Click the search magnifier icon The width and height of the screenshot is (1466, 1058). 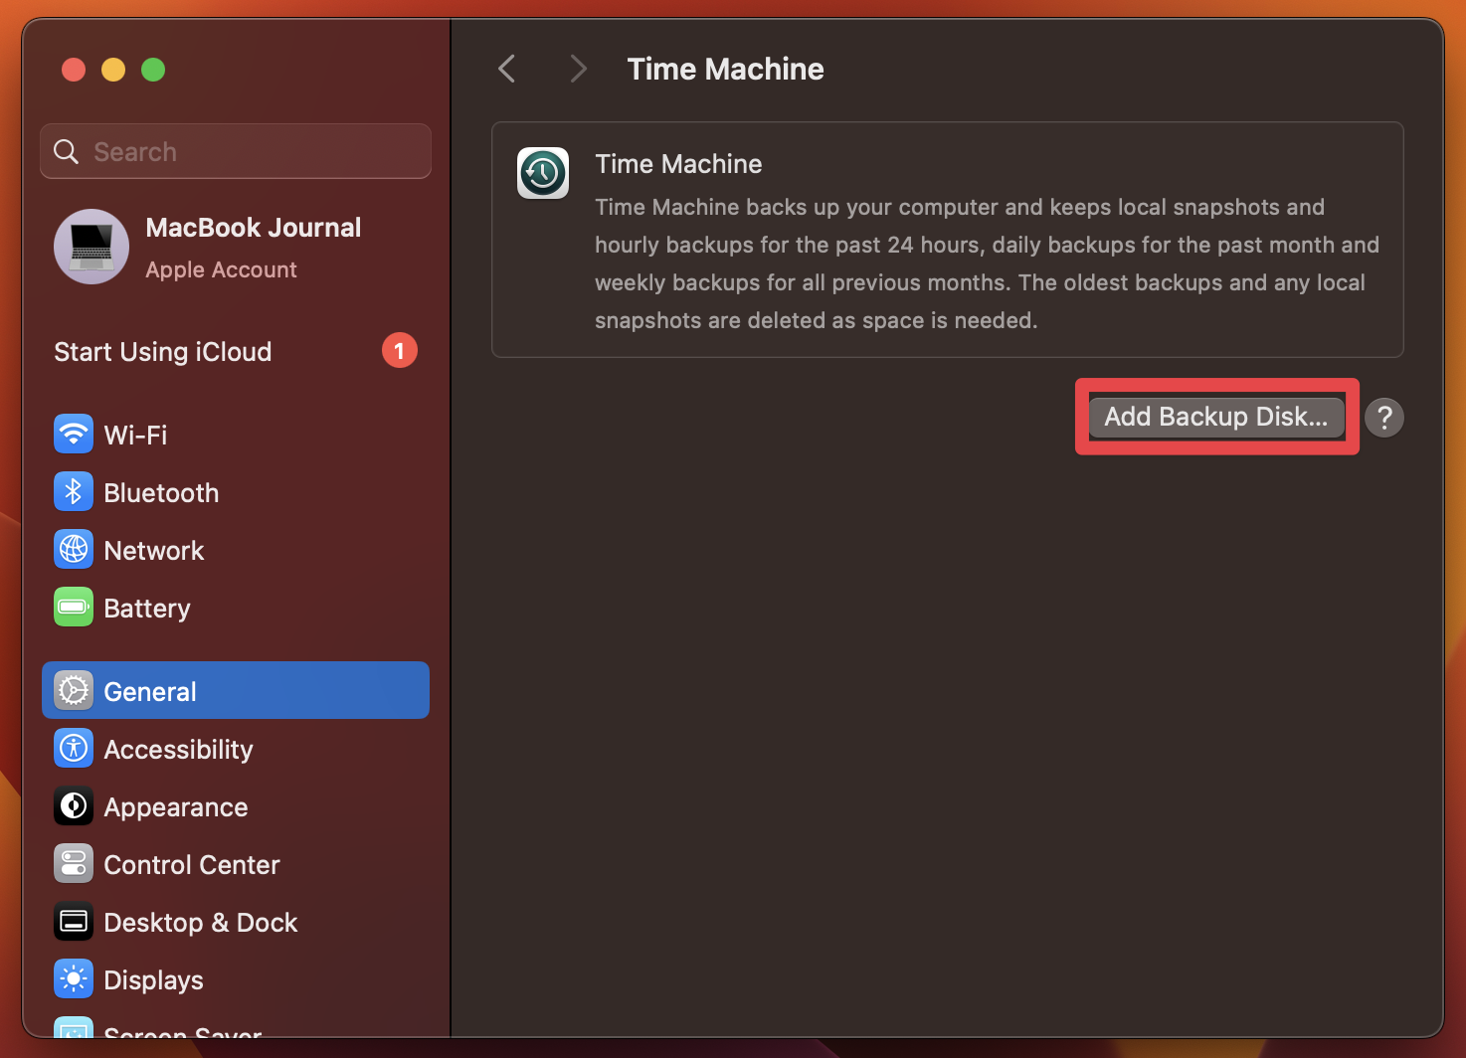(66, 151)
